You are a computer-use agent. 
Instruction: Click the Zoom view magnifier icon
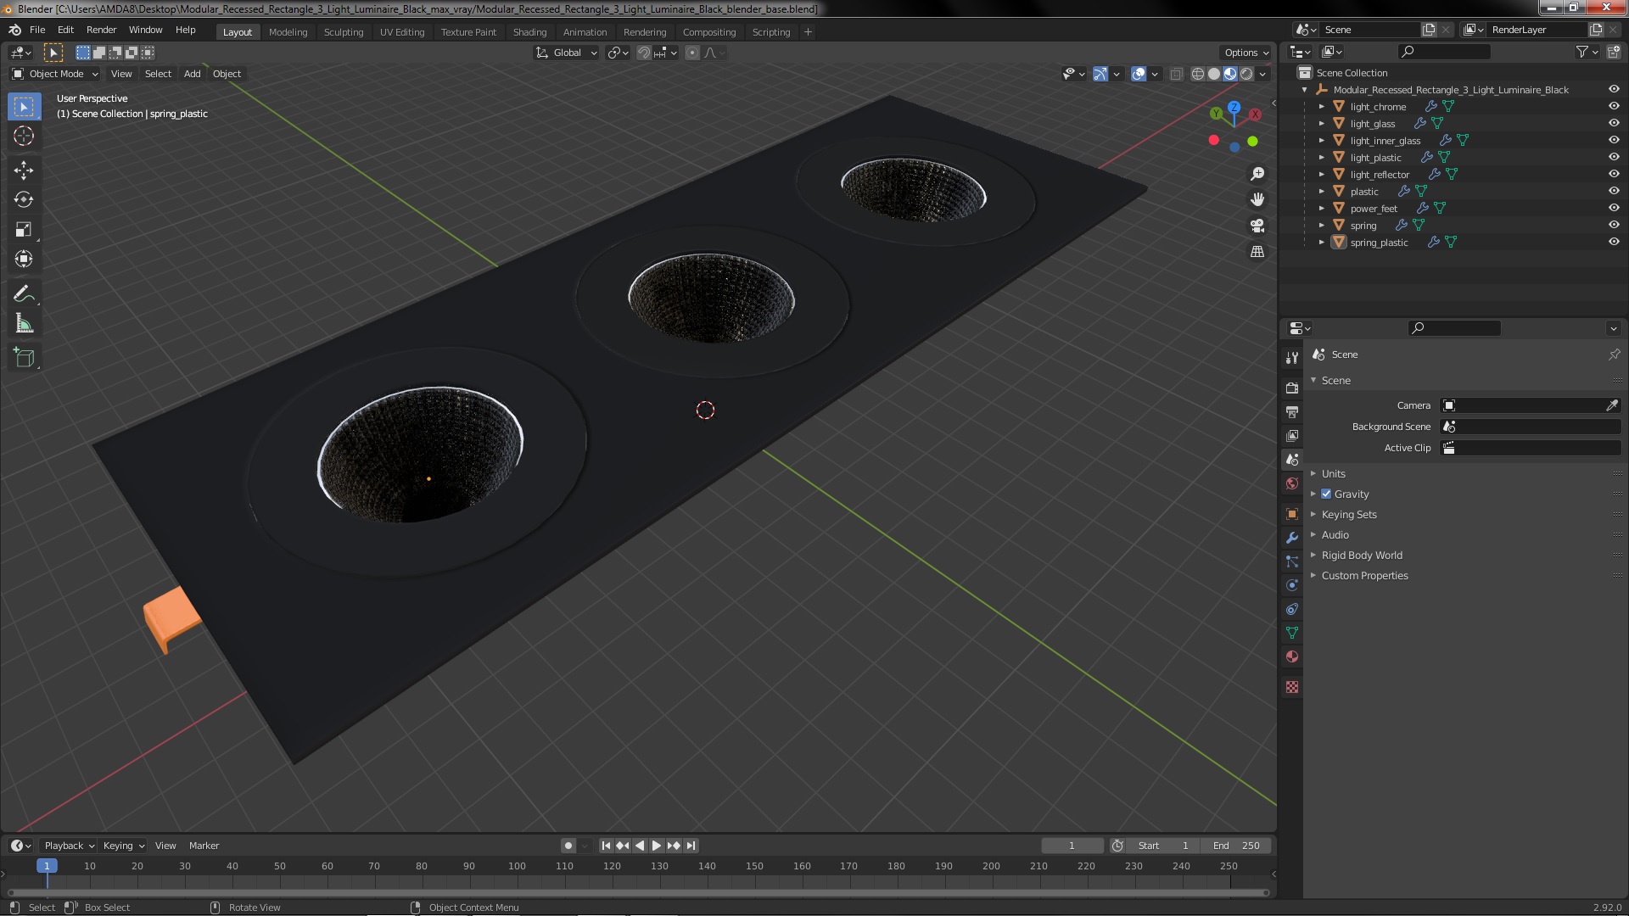(x=1257, y=174)
